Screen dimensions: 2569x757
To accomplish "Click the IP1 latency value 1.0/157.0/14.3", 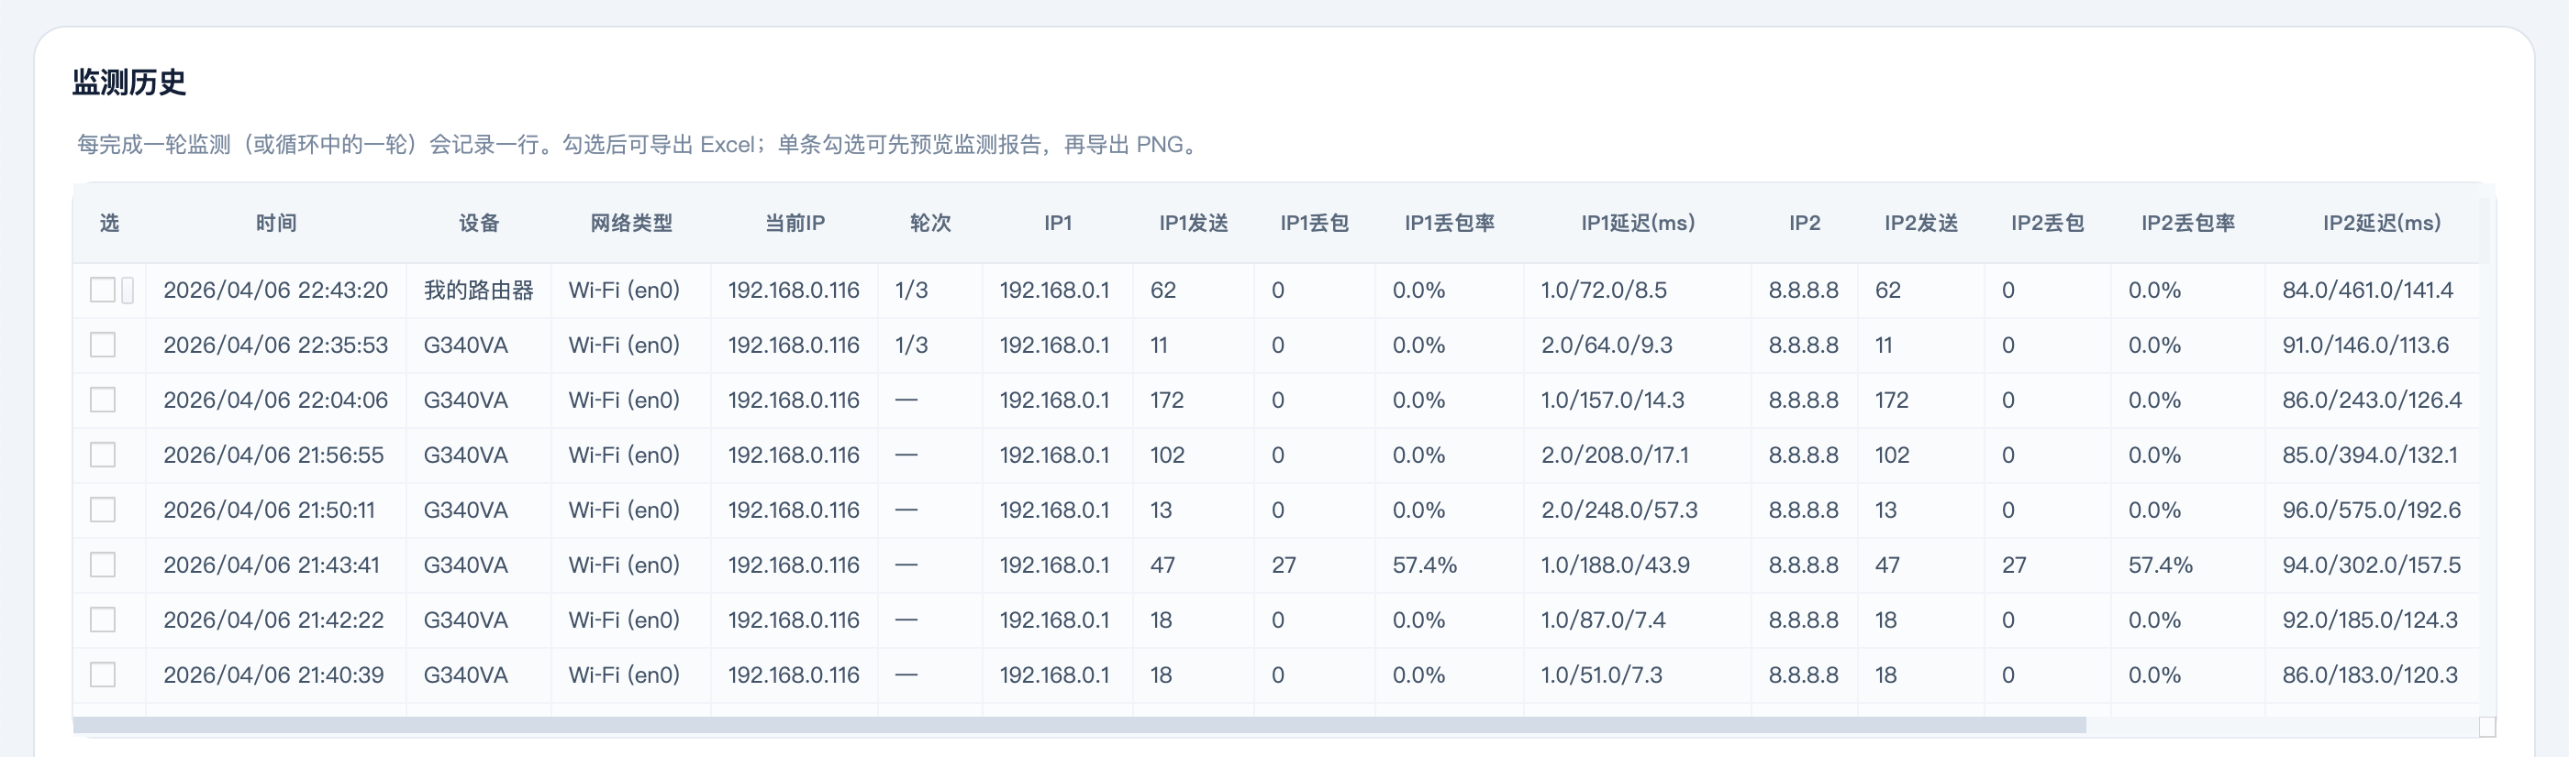I will tap(1613, 400).
